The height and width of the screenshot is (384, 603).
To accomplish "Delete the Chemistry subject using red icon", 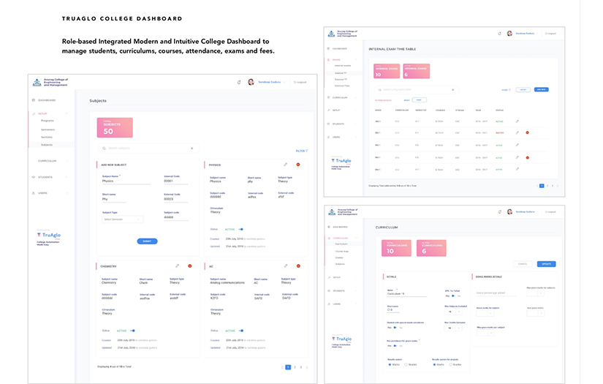I will pyautogui.click(x=189, y=266).
